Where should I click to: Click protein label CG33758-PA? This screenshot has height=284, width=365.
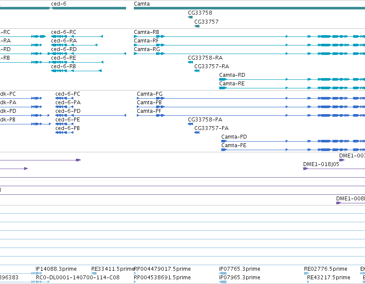[x=205, y=120]
